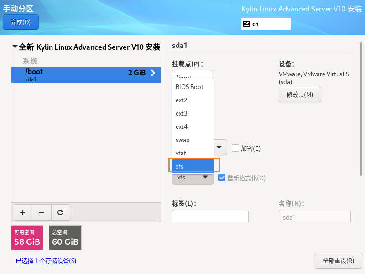Select xfs from the file system list
The height and width of the screenshot is (274, 365).
192,166
